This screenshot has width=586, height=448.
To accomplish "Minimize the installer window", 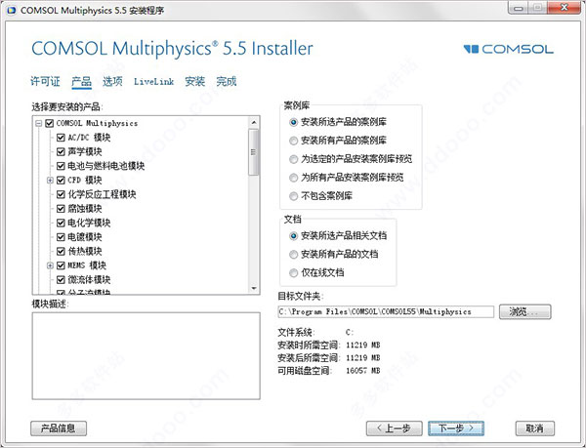I will 519,8.
